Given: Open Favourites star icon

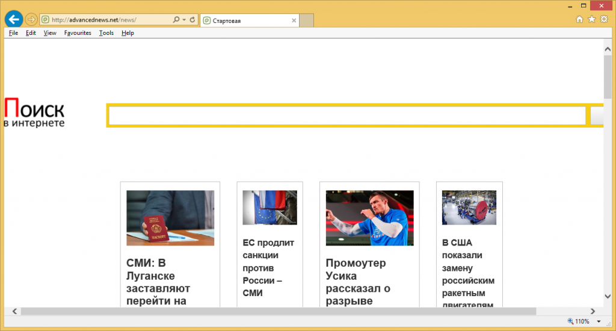Looking at the screenshot, I should (x=592, y=19).
